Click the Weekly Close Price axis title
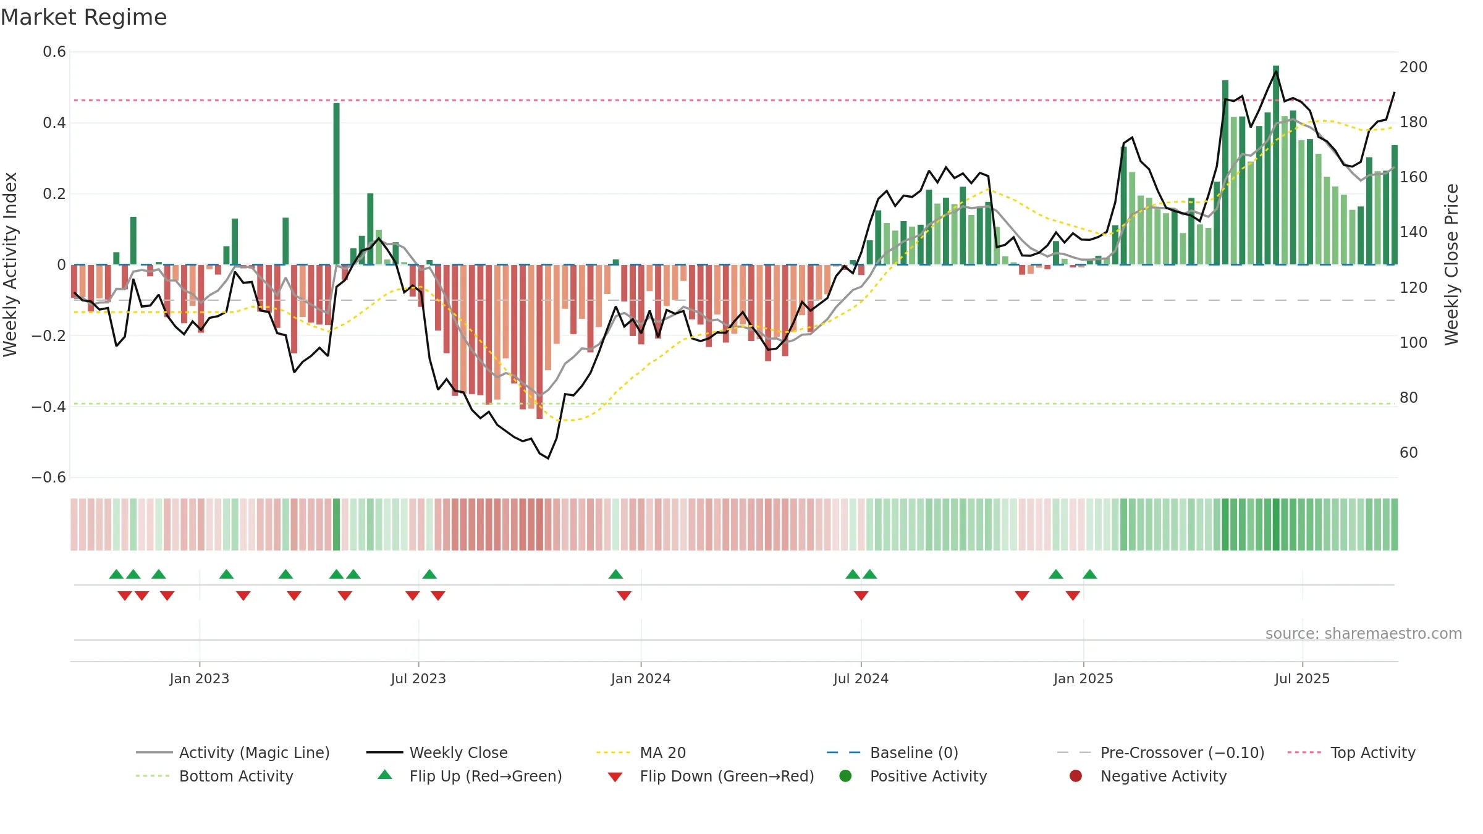The height and width of the screenshot is (834, 1483). 1451,264
